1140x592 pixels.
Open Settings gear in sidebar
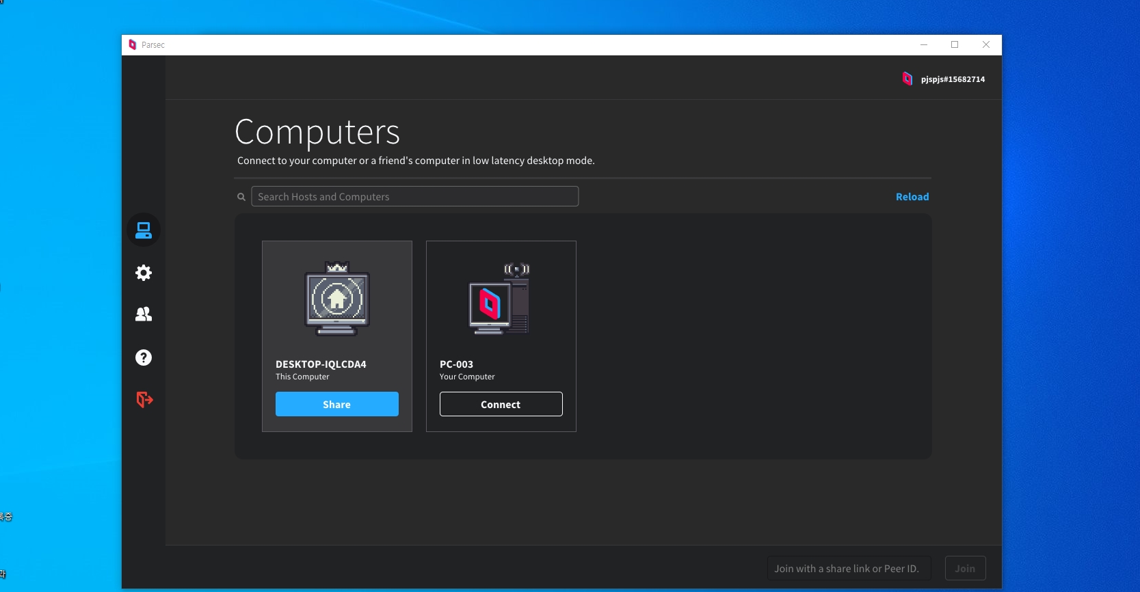pos(144,273)
